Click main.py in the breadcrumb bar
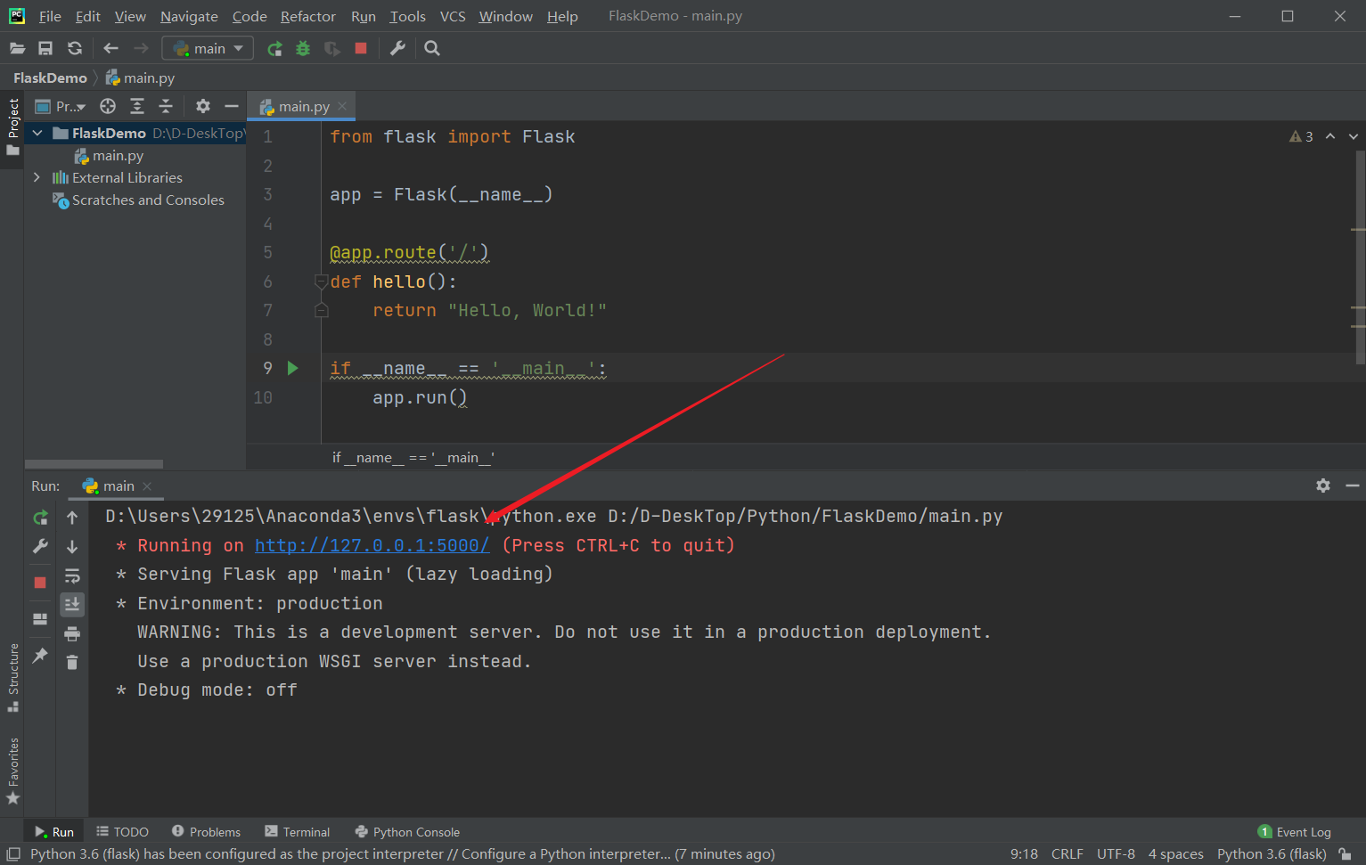Screen dimensions: 1366x865 pos(140,78)
